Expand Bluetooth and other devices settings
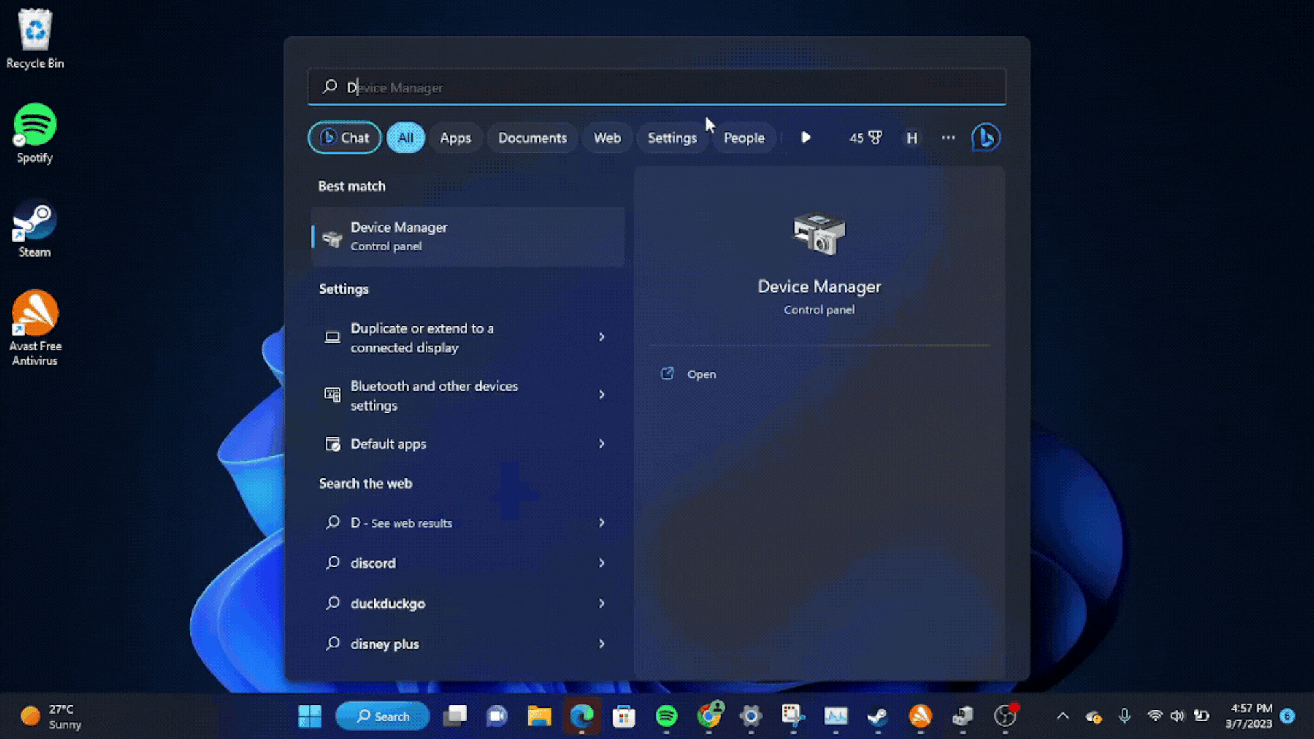Screen dimensions: 1314x739 coord(601,395)
